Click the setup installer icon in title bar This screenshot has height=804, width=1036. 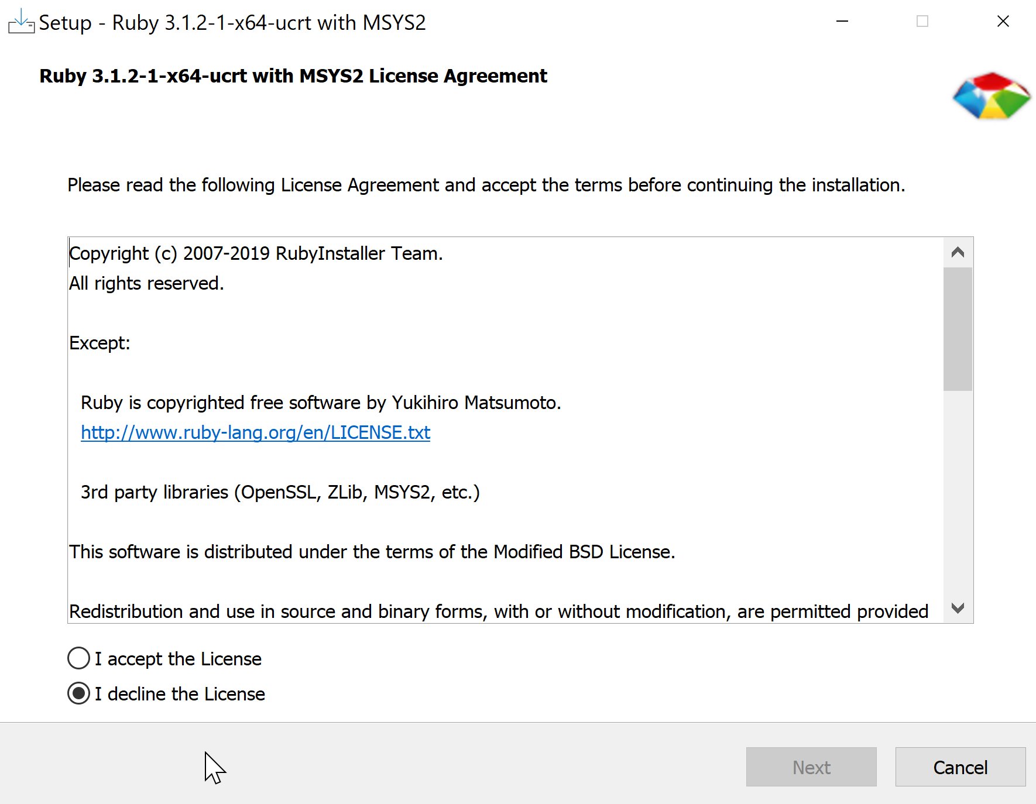[x=21, y=22]
